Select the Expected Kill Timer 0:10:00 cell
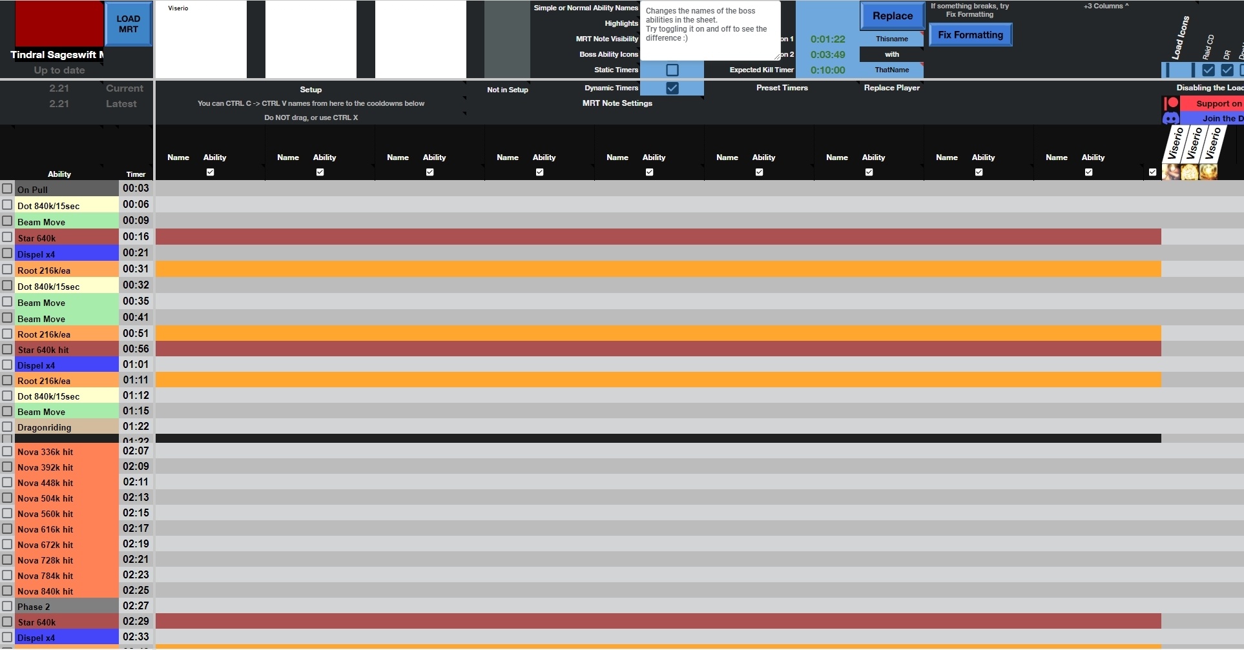 pyautogui.click(x=827, y=70)
